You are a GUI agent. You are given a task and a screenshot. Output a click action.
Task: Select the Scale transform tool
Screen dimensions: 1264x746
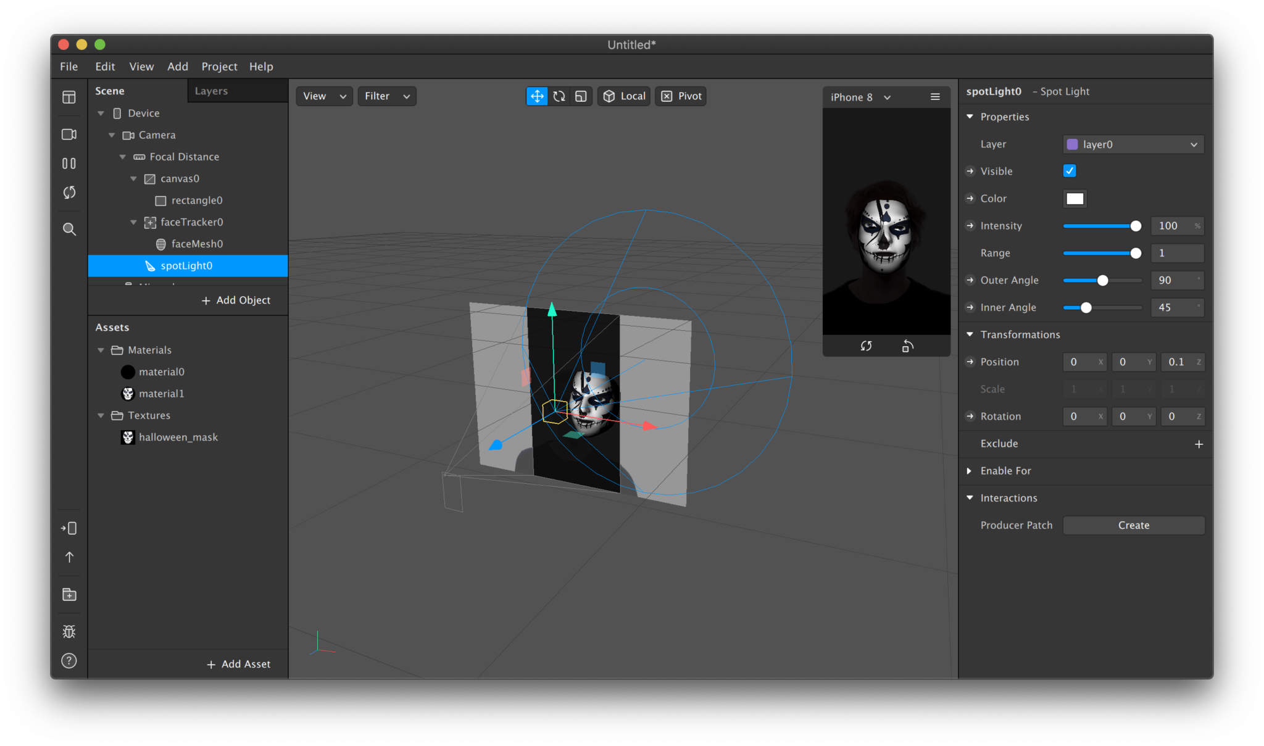[581, 96]
